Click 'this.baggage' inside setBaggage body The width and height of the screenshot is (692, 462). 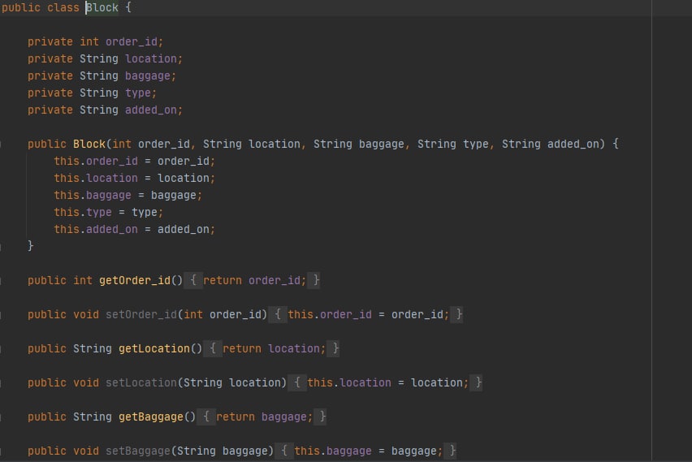(333, 451)
